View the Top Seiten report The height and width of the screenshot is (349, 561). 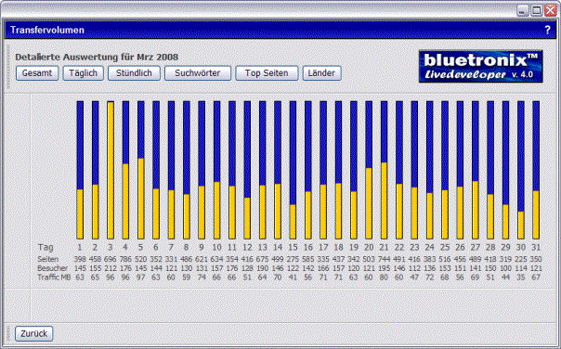[267, 73]
